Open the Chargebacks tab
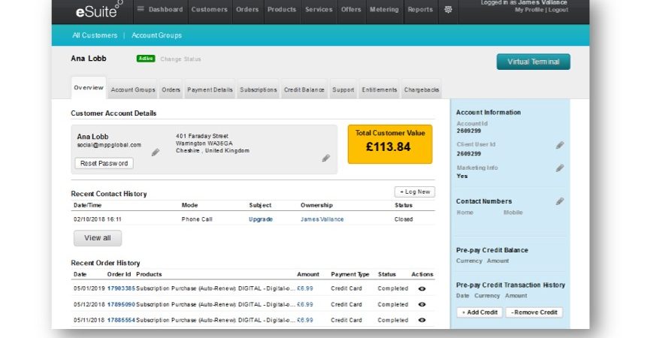Screen dimensions: 657x338 421,90
